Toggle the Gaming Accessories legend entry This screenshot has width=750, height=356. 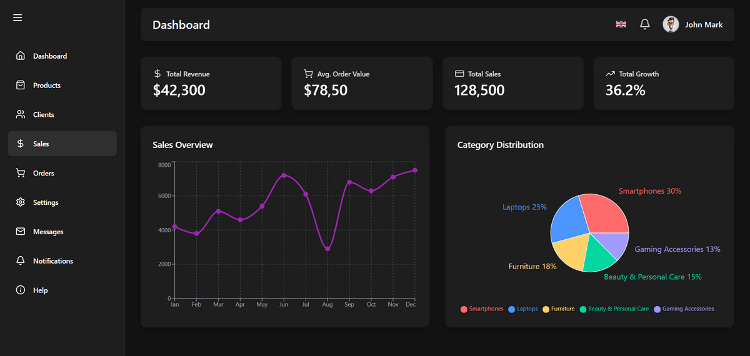683,309
